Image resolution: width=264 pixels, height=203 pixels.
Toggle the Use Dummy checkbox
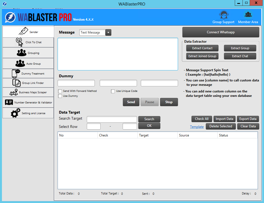click(x=60, y=96)
